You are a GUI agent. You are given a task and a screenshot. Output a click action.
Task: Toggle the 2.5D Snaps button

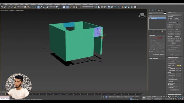[67, 7]
